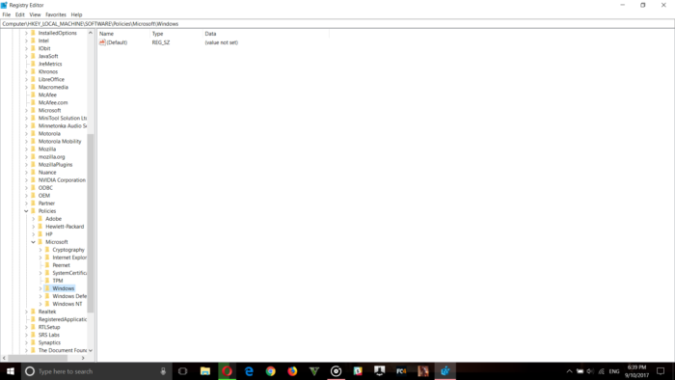Expand the Windows NT key
The image size is (675, 380).
(x=40, y=304)
